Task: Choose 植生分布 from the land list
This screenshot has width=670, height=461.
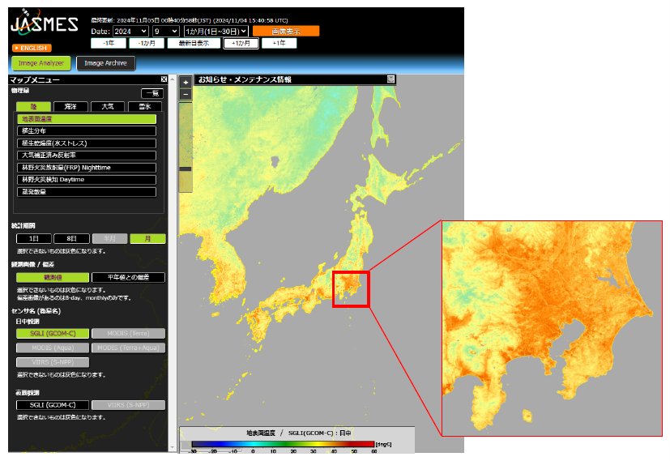Action: point(87,130)
